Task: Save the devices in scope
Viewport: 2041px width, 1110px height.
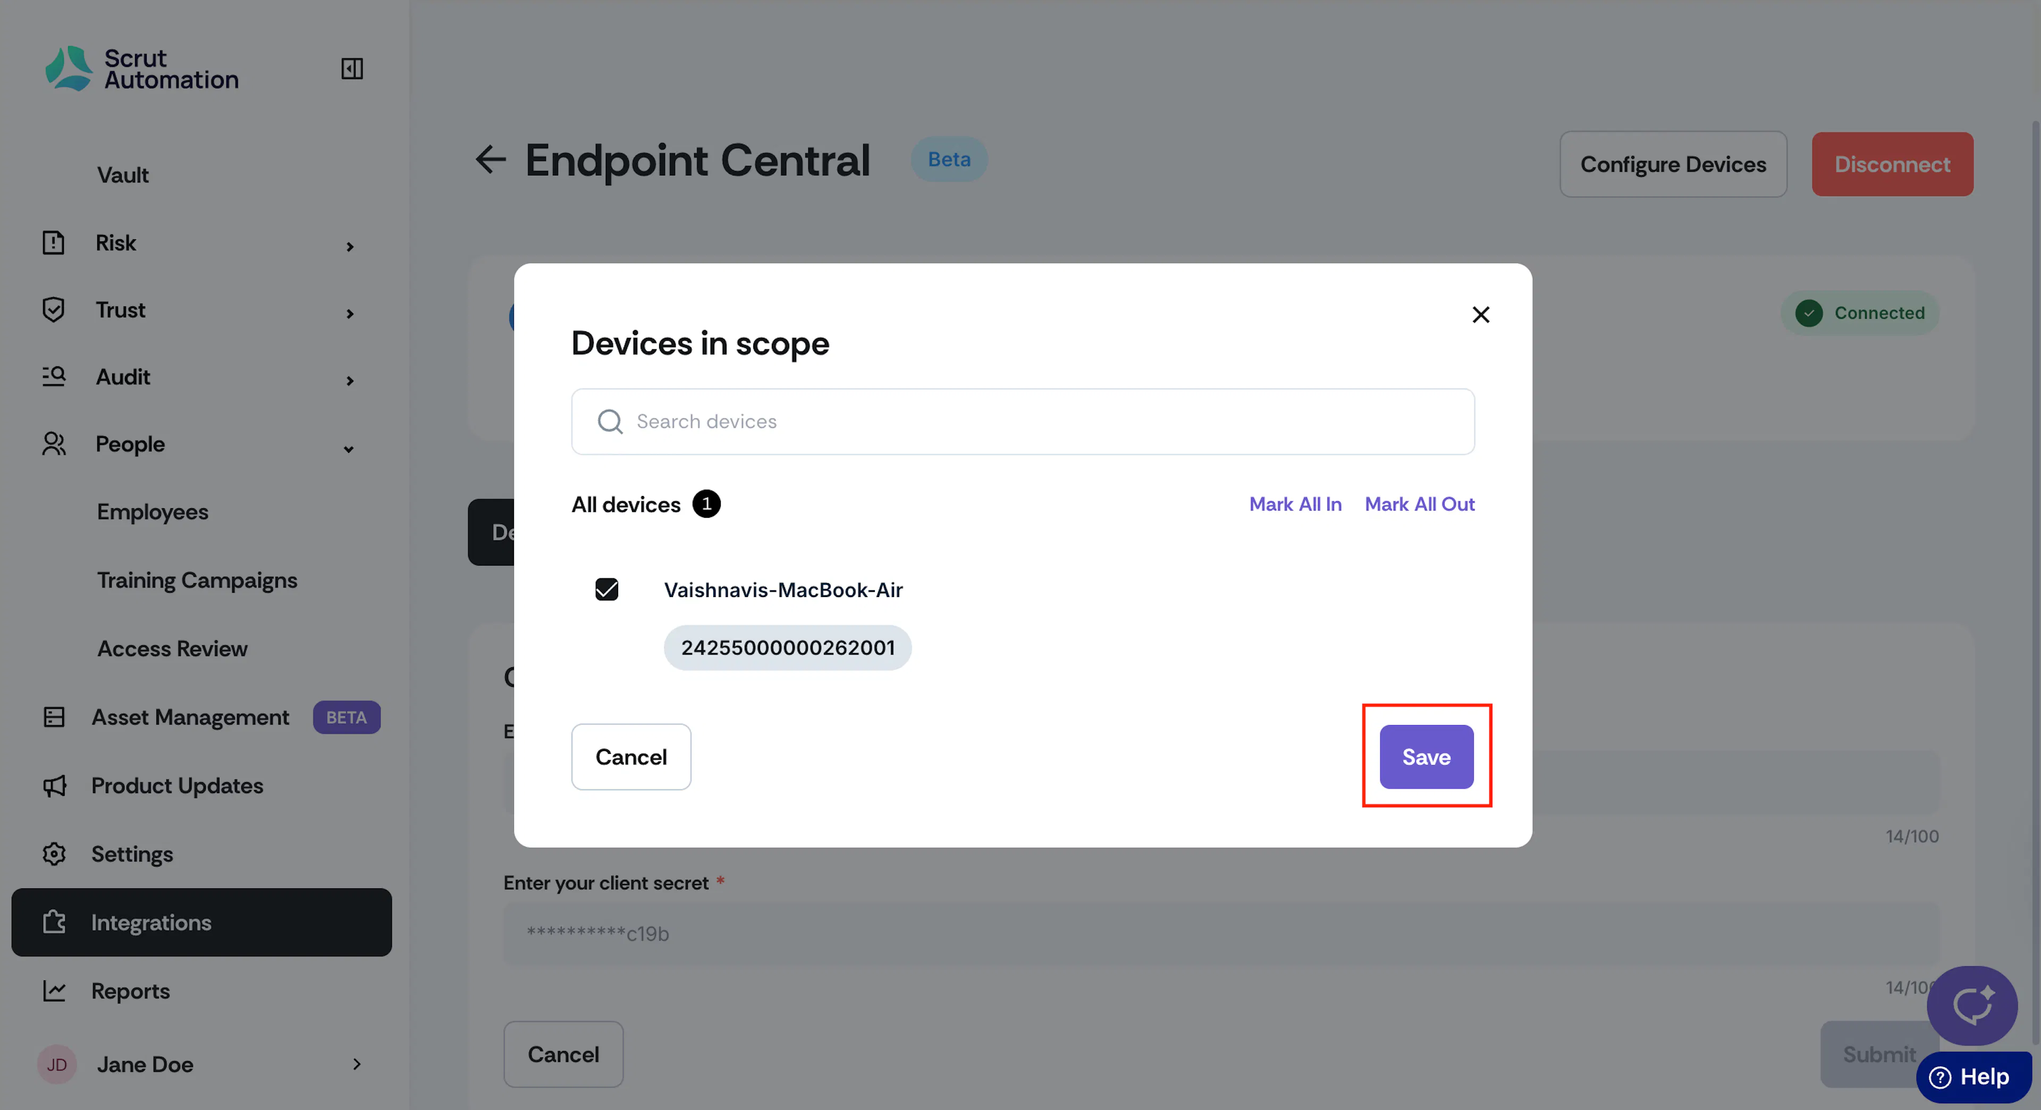Action: [1426, 756]
